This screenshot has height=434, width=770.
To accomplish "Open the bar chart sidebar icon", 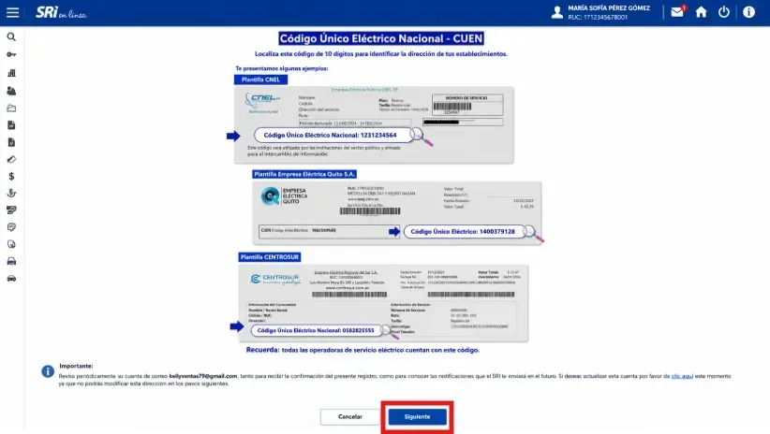I will (11, 73).
